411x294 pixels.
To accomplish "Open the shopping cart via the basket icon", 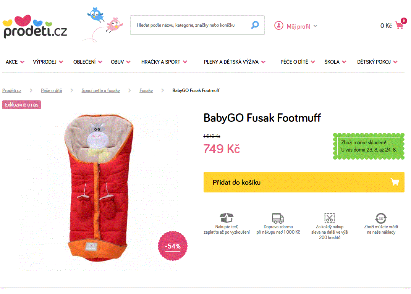I will tap(399, 25).
